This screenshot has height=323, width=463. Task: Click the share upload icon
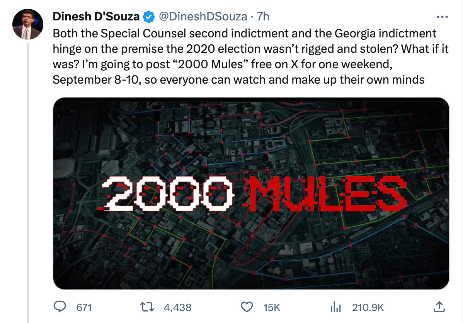[438, 307]
